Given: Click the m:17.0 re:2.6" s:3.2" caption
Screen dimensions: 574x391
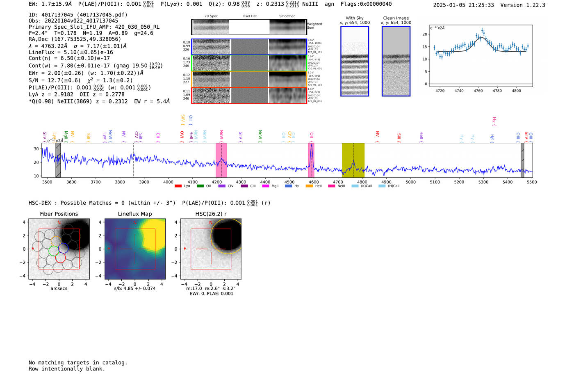Looking at the screenshot, I should pyautogui.click(x=211, y=288).
